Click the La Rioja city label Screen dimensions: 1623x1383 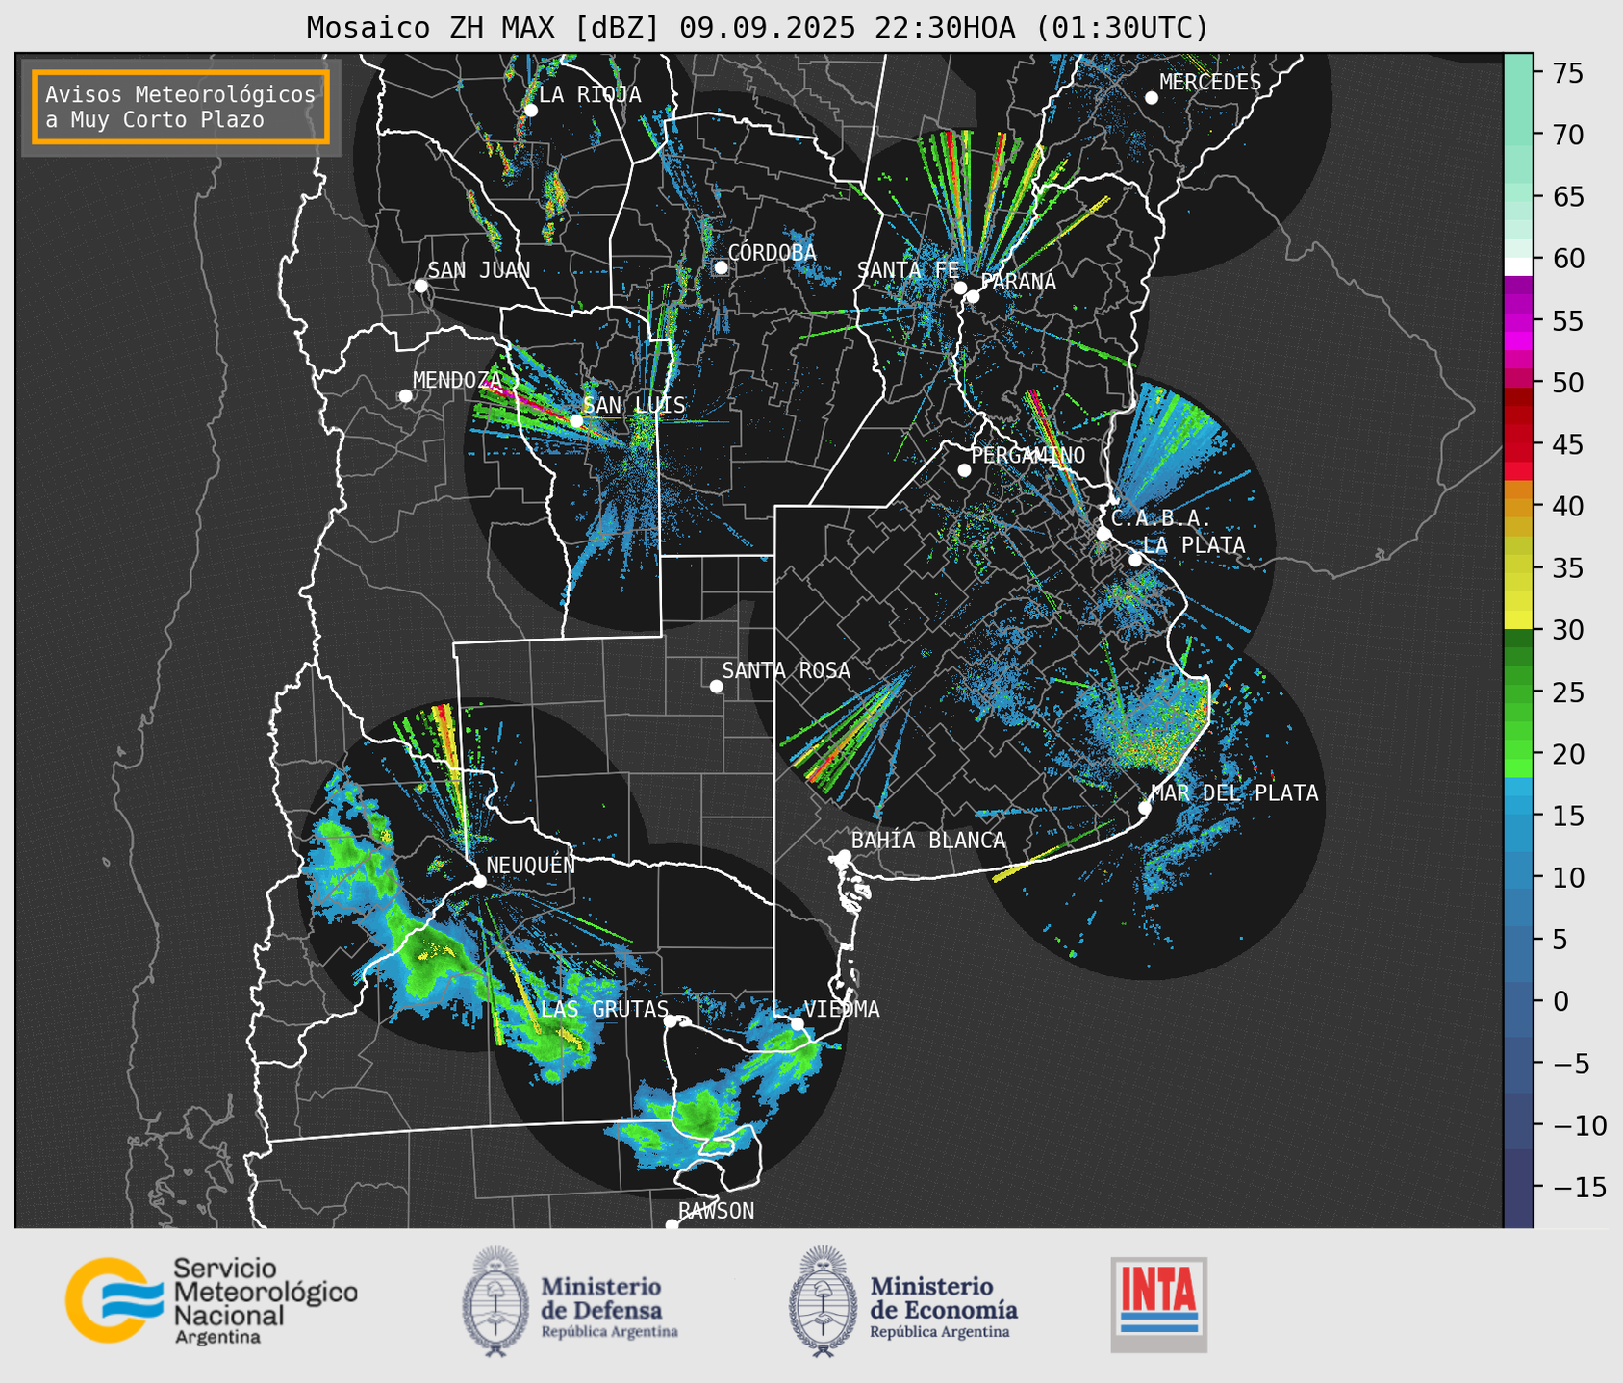pos(590,94)
